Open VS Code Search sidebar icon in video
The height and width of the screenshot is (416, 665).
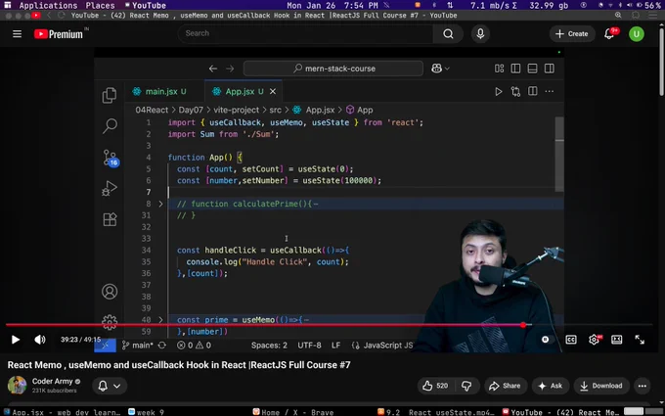(110, 126)
